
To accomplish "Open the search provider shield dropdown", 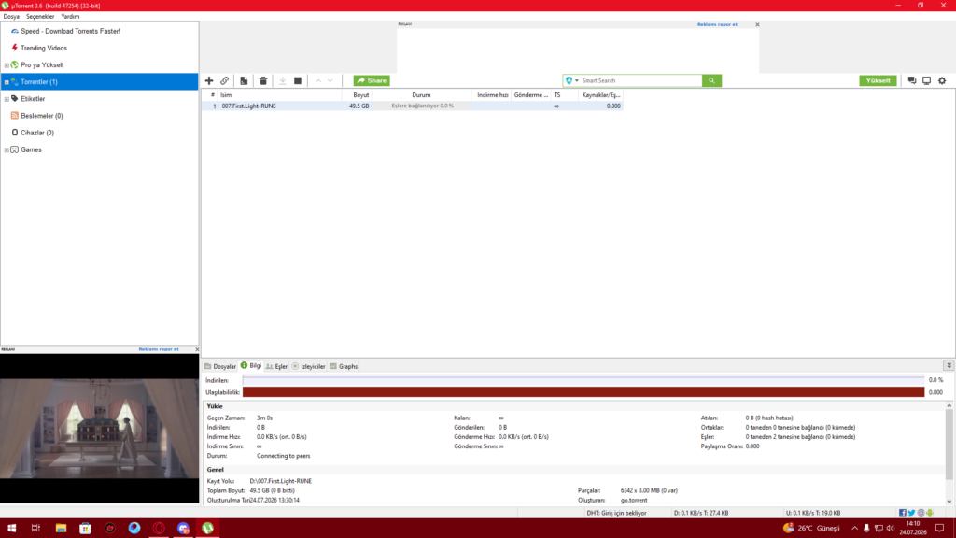I will 572,80.
